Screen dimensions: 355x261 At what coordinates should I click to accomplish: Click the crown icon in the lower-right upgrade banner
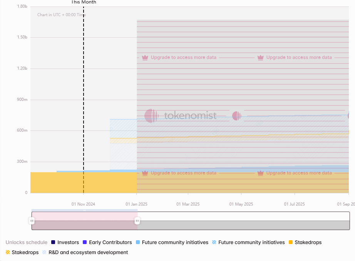[261, 173]
